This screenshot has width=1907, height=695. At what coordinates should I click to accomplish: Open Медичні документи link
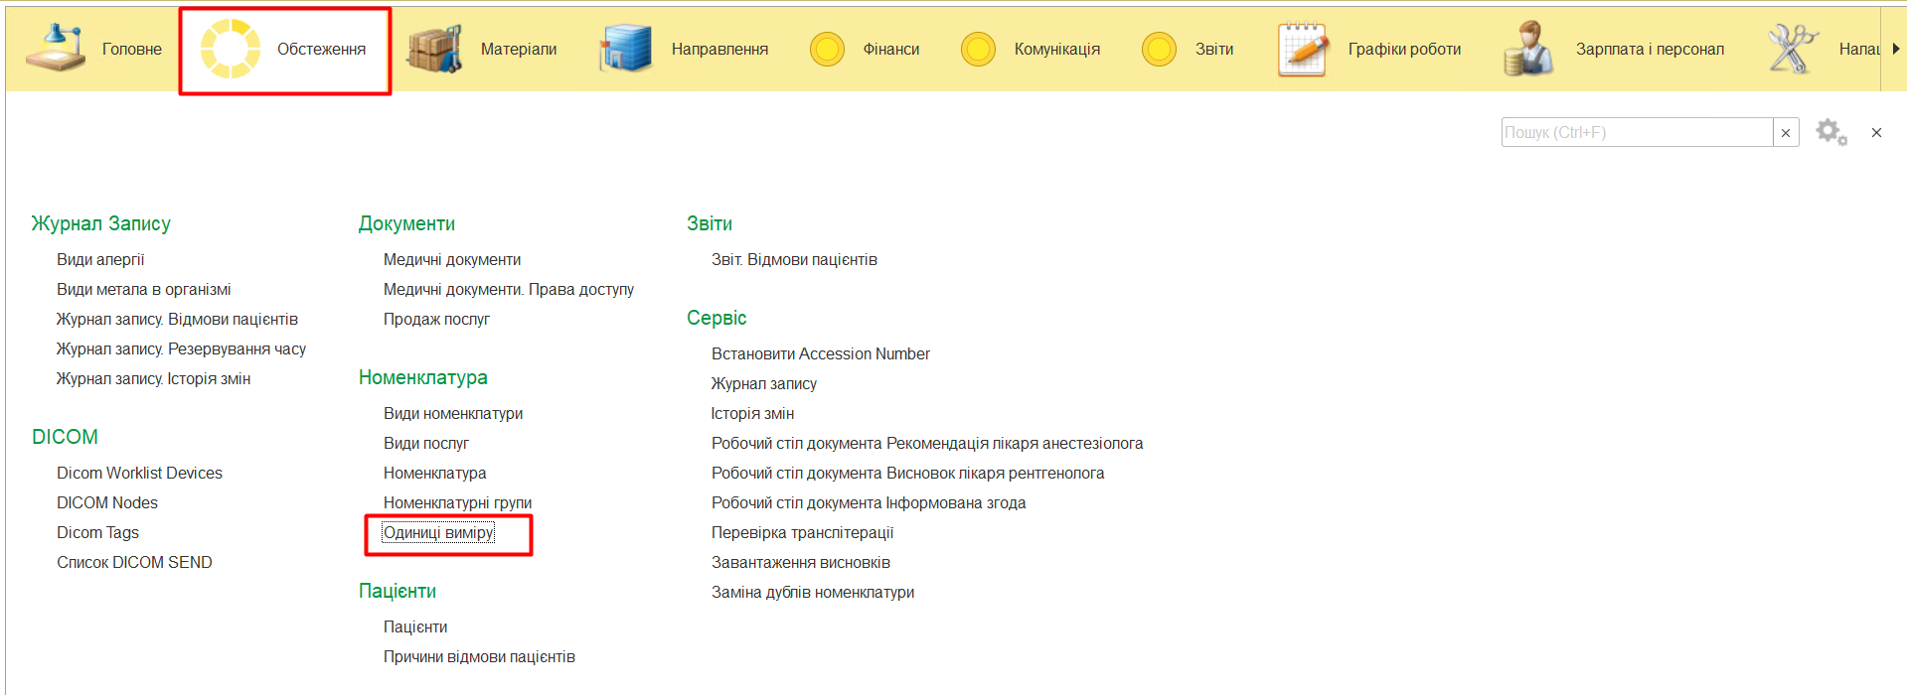click(x=452, y=260)
